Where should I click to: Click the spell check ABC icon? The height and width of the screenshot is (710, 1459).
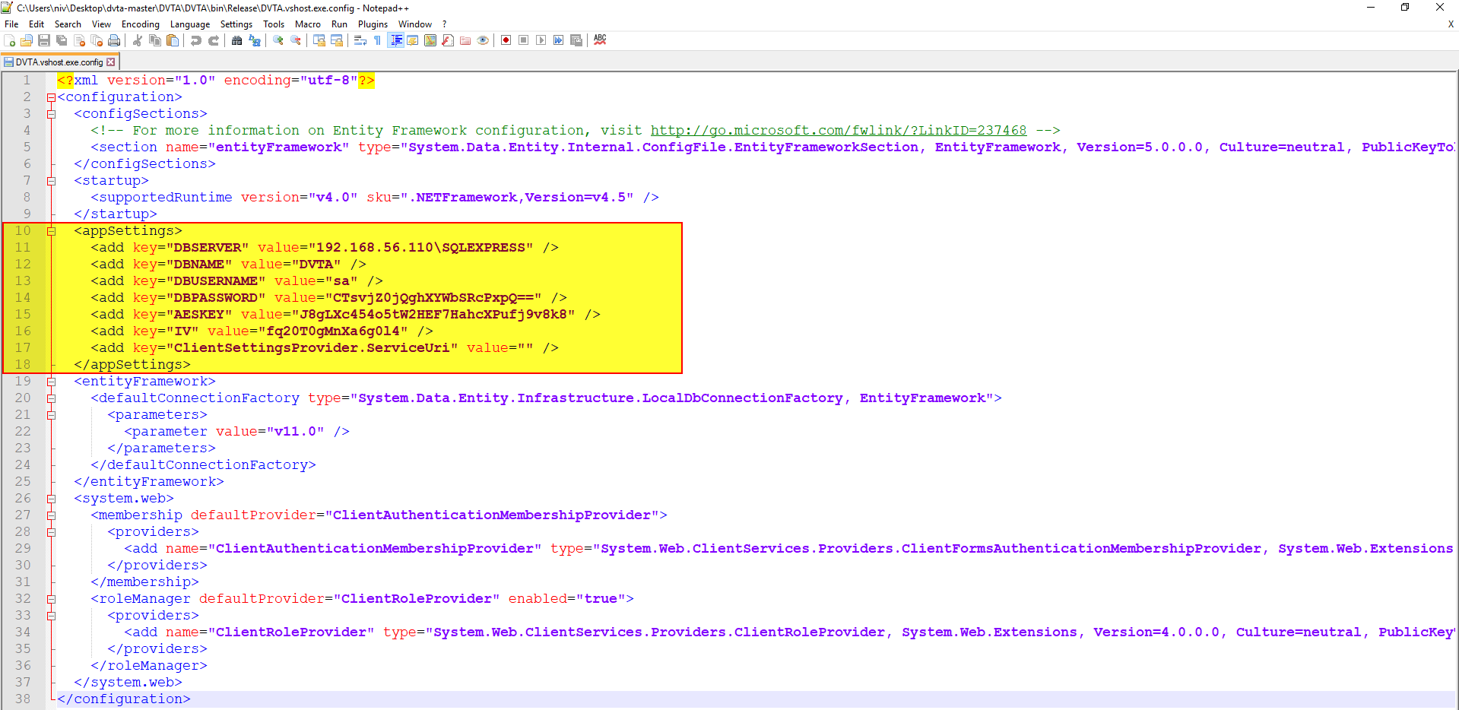[600, 40]
